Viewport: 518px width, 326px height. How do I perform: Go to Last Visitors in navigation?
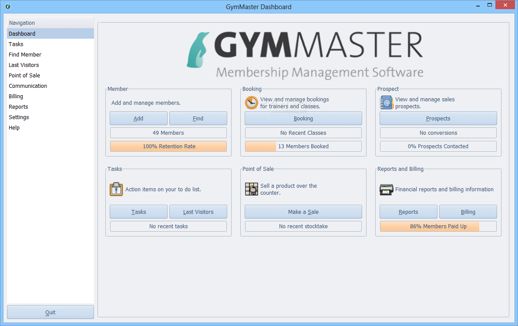click(x=50, y=65)
